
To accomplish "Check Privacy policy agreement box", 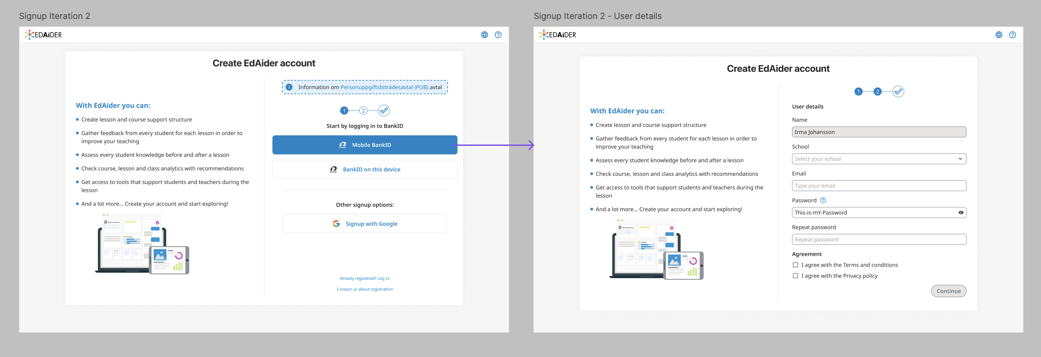I will tap(795, 276).
